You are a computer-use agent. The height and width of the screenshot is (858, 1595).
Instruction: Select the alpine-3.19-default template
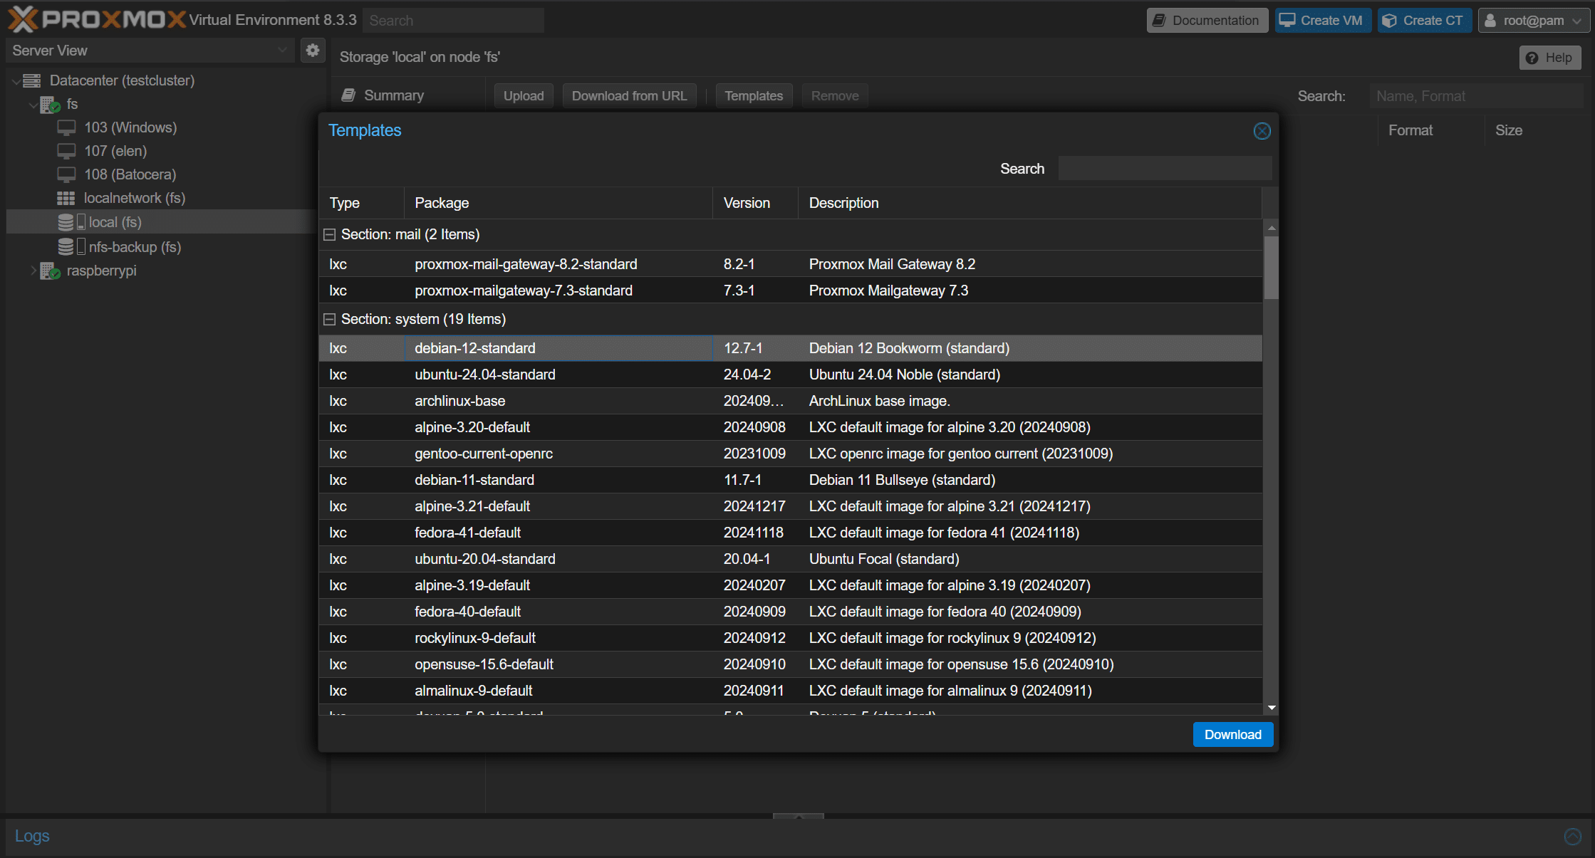tap(790, 586)
